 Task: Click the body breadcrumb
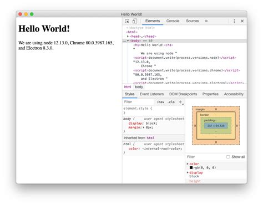(139, 87)
